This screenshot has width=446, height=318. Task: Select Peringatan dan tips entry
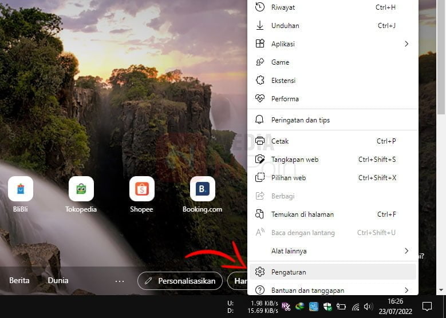(333, 120)
